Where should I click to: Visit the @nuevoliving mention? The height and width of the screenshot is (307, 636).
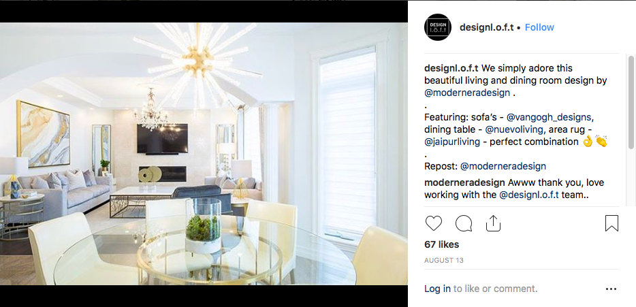point(514,130)
